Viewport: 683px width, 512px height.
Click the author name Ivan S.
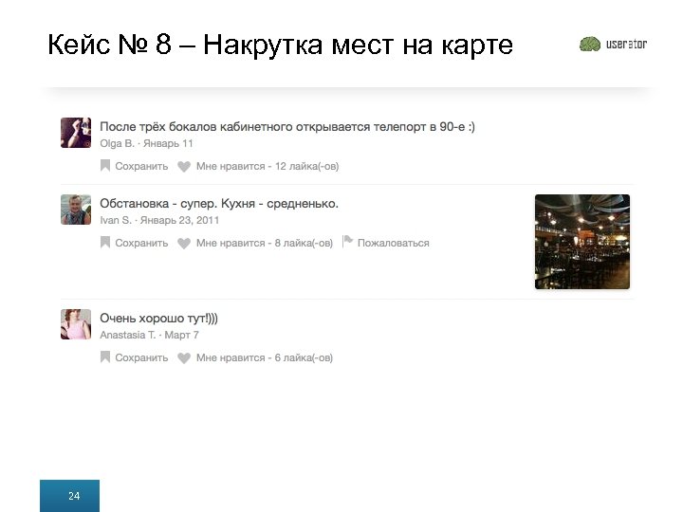point(116,220)
